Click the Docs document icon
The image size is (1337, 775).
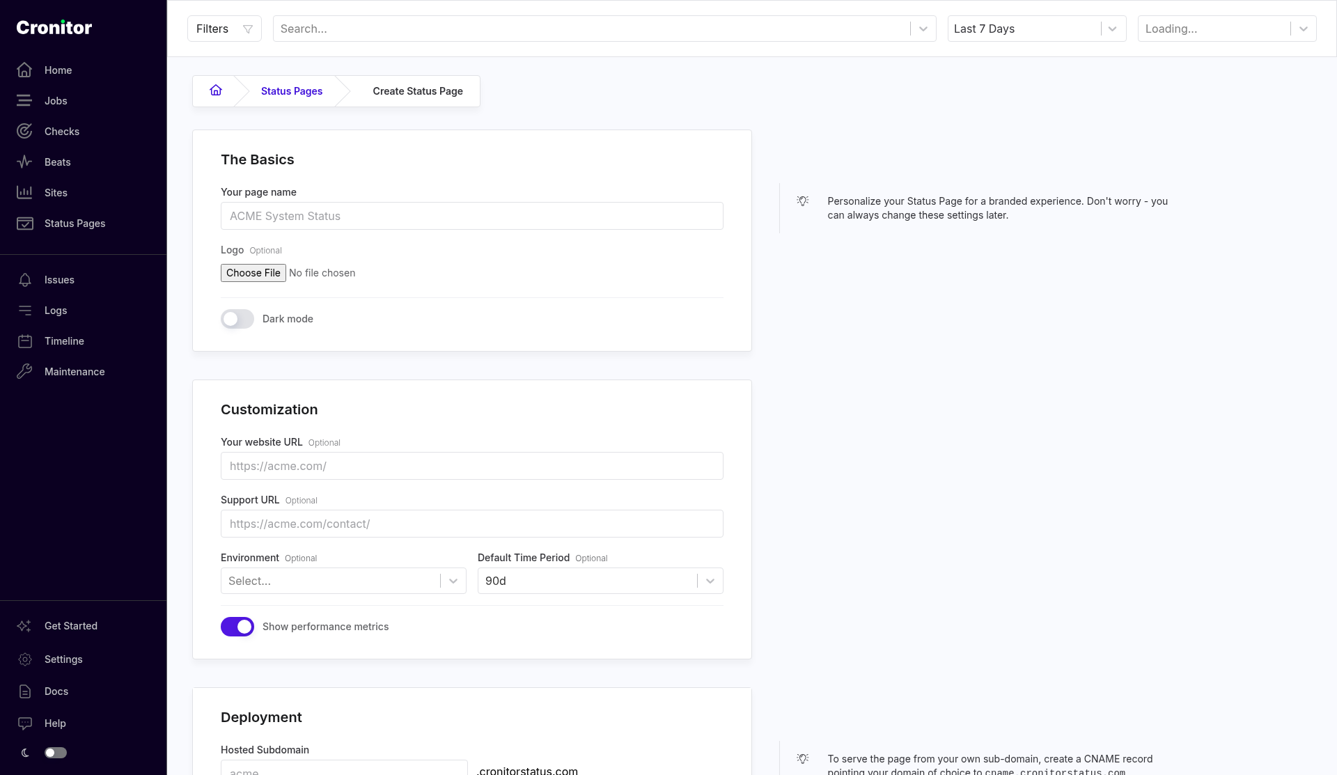tap(25, 691)
